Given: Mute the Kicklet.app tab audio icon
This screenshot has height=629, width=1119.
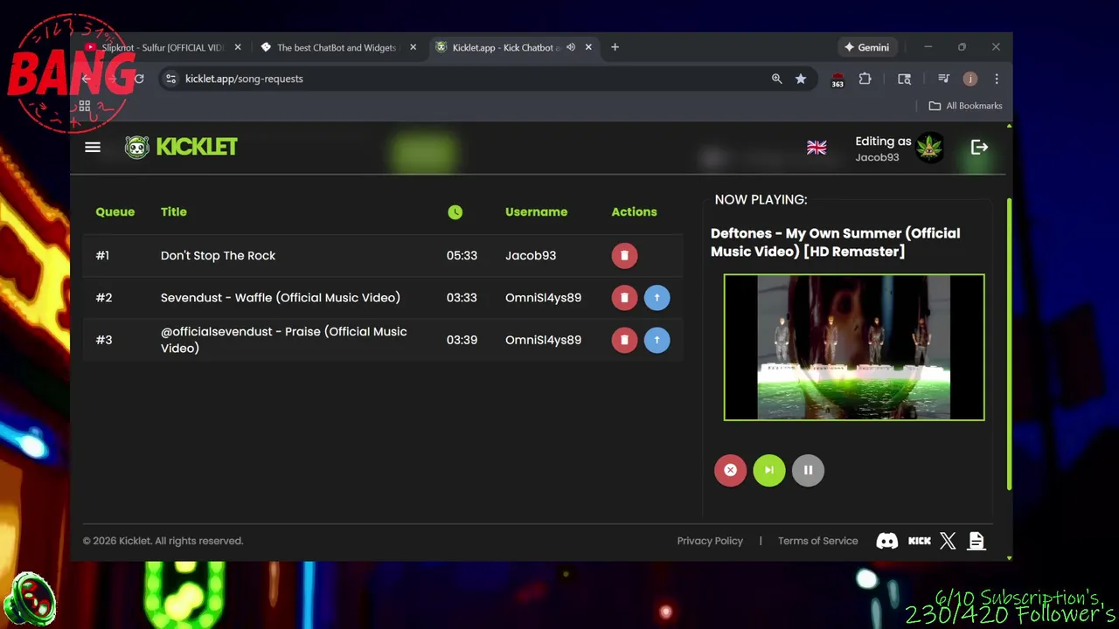Looking at the screenshot, I should 571,47.
